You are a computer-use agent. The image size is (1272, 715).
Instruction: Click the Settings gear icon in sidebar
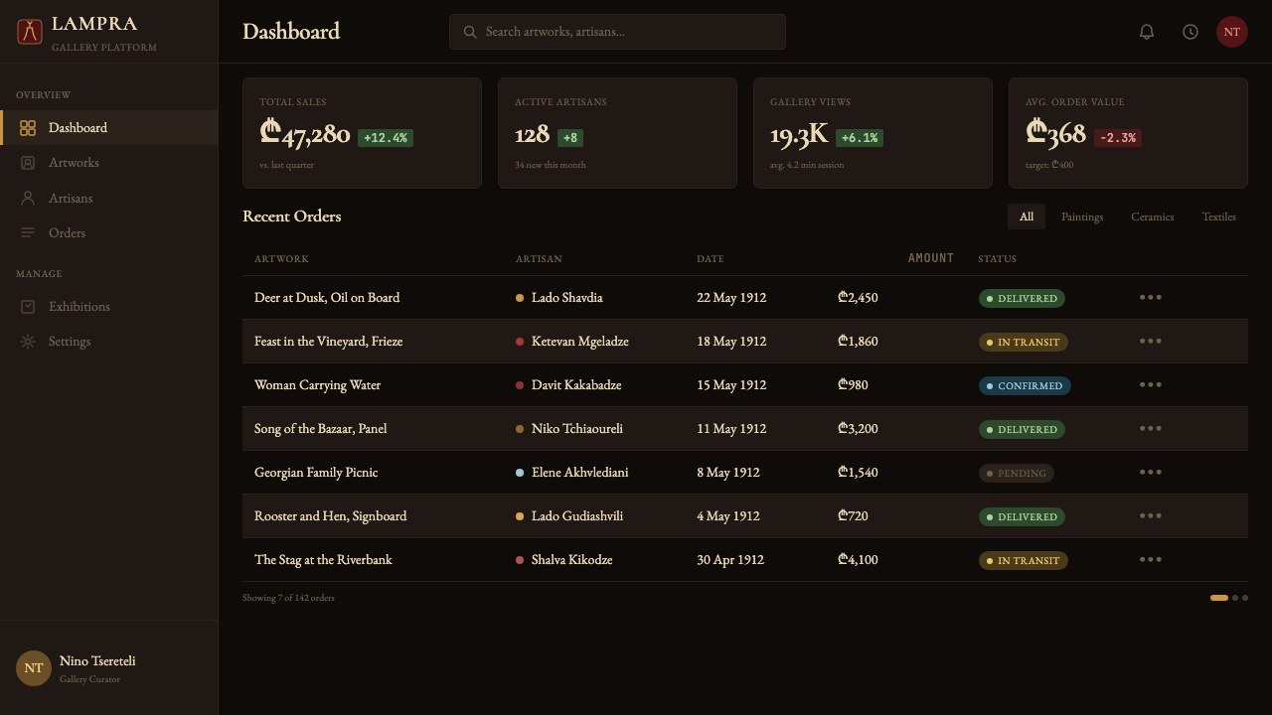coord(28,342)
